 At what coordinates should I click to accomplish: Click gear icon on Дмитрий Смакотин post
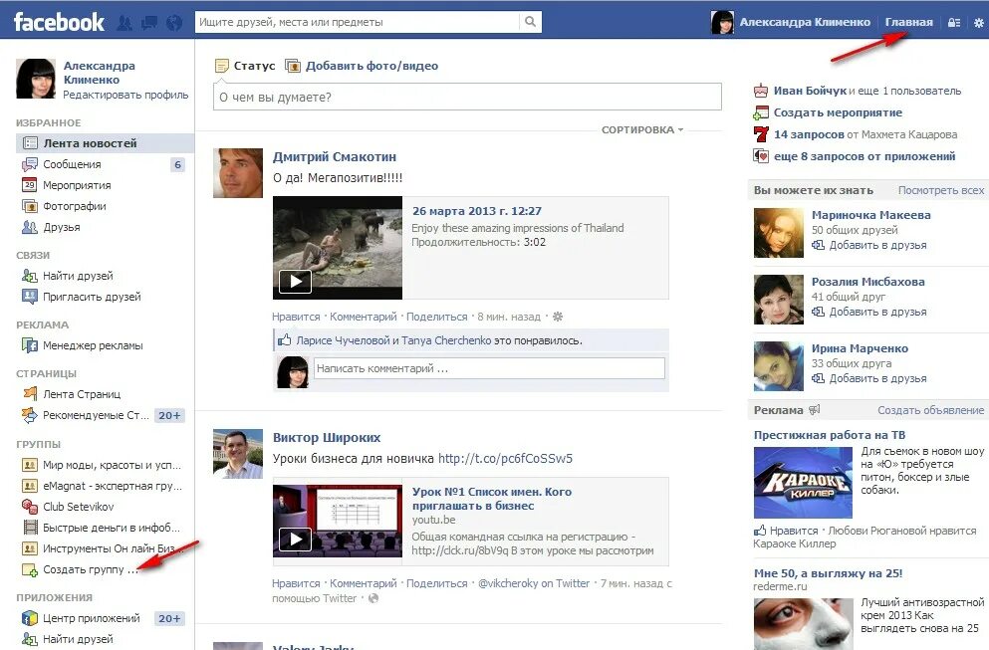tap(558, 317)
